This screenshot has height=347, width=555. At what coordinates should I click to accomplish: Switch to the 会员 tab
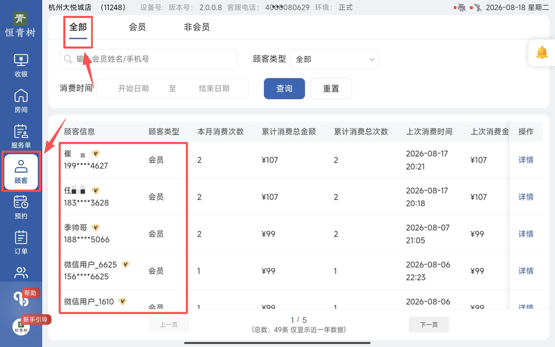tap(137, 27)
